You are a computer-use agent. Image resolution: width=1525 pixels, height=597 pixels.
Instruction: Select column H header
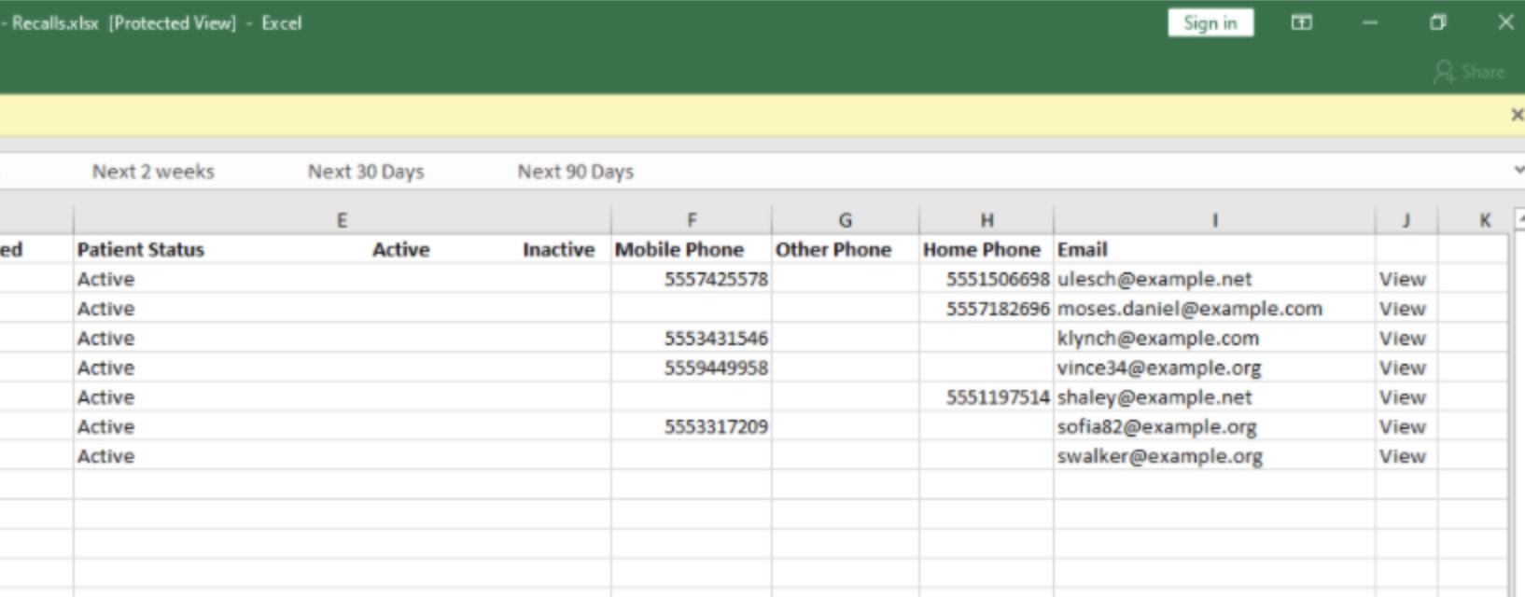point(986,220)
